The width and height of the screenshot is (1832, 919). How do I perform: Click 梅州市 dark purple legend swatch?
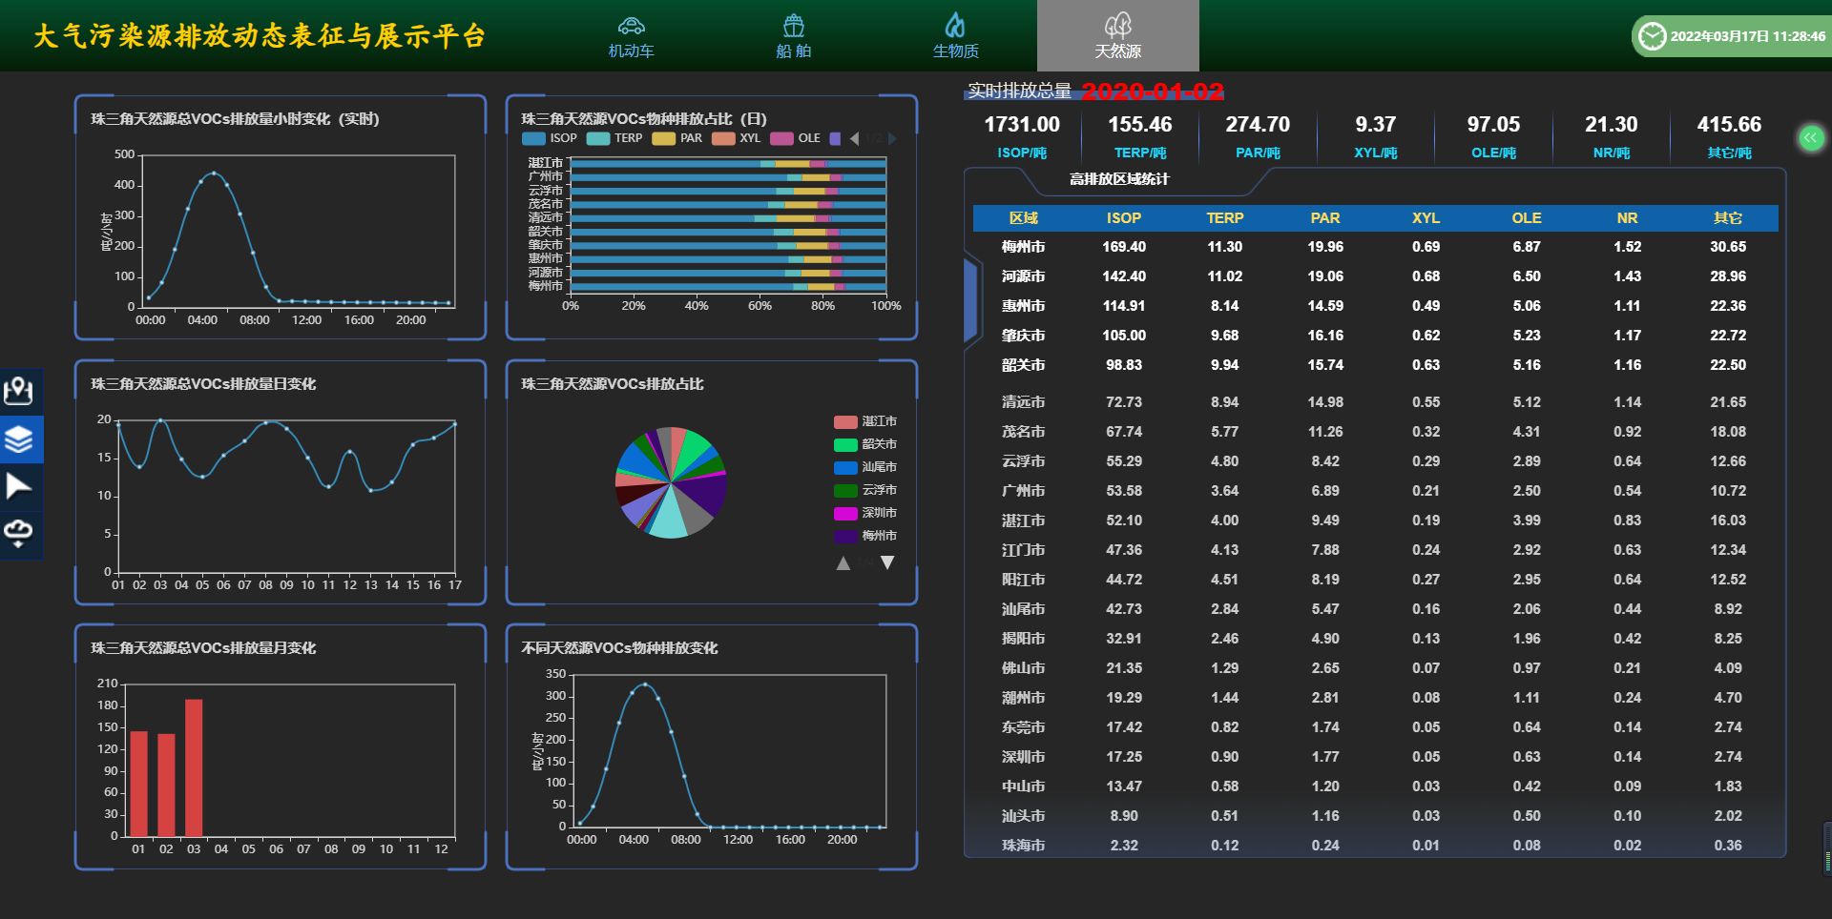click(x=845, y=536)
